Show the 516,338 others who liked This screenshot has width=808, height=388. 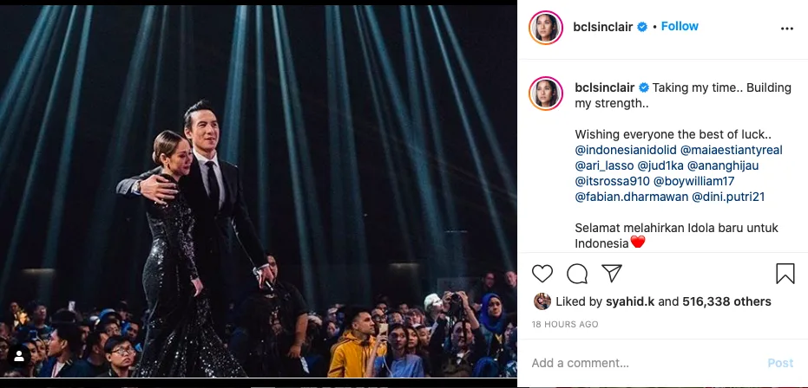click(x=727, y=301)
